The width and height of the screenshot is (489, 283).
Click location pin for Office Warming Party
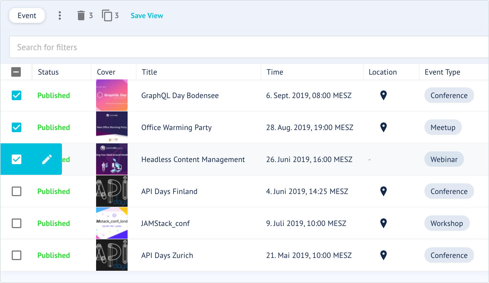(x=383, y=127)
